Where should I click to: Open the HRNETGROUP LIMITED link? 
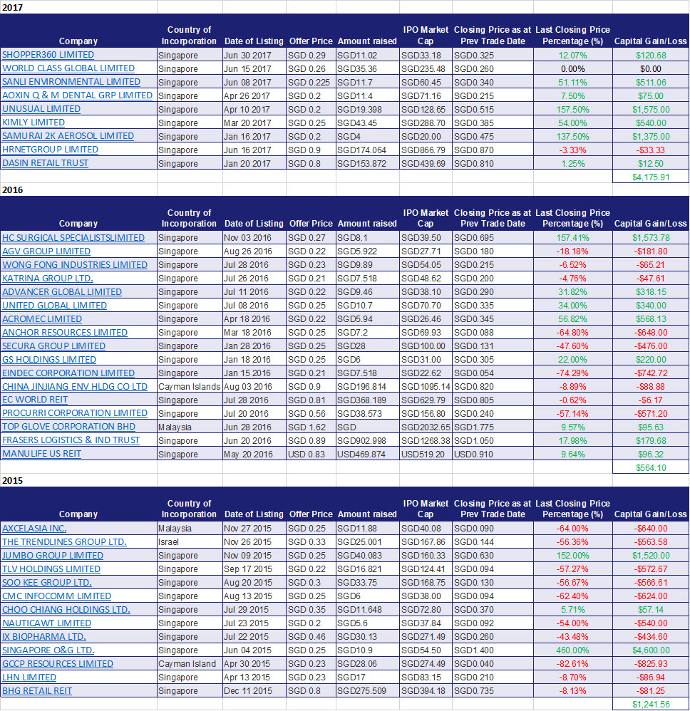click(51, 150)
